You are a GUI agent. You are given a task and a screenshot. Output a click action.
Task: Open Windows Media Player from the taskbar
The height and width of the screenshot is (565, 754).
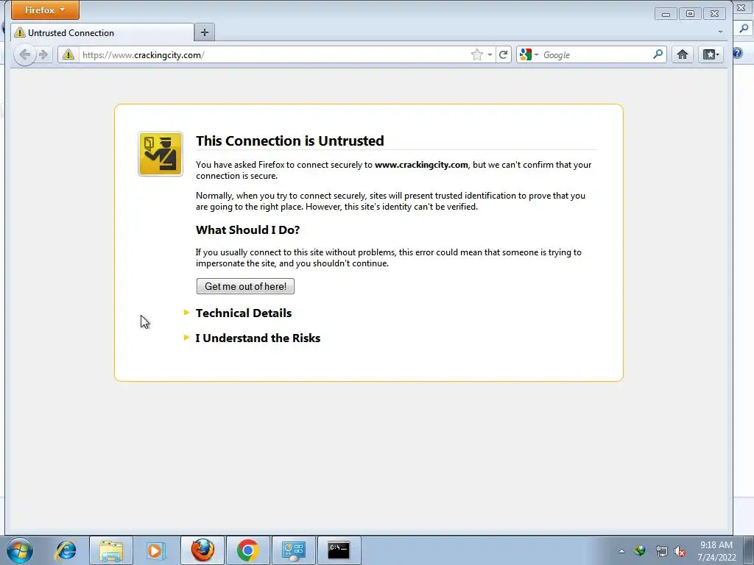pos(156,550)
